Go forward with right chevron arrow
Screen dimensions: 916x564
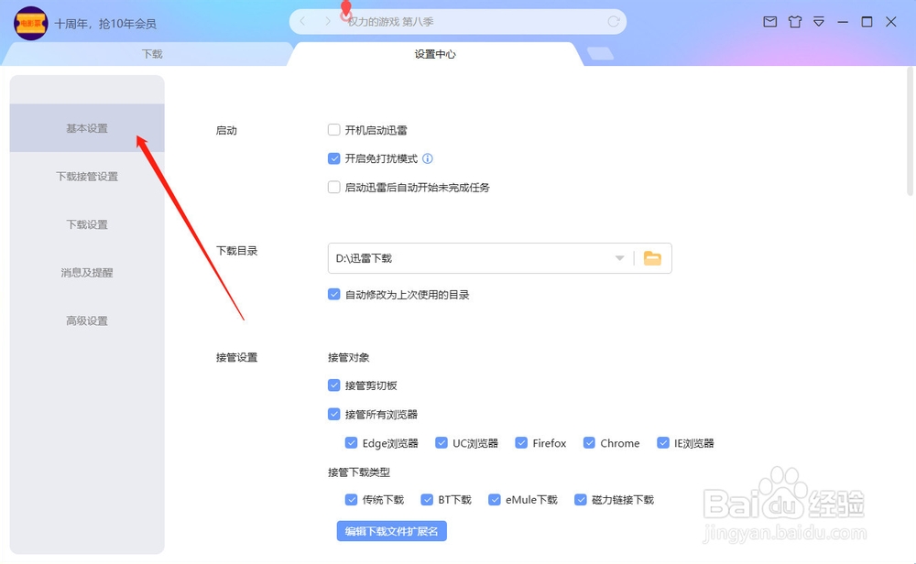point(328,22)
